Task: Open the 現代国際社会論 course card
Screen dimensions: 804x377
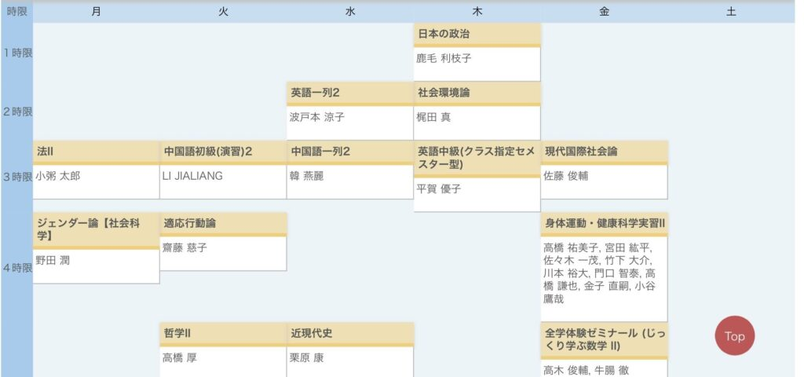Action: (x=581, y=152)
